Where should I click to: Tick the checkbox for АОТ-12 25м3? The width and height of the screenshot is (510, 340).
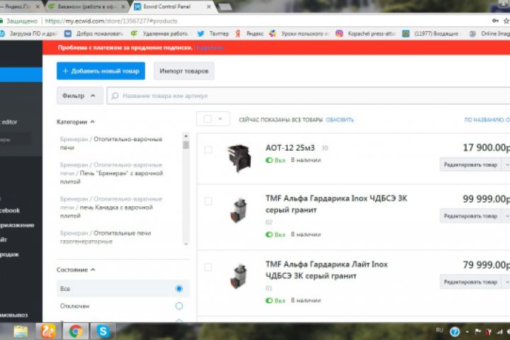[208, 149]
